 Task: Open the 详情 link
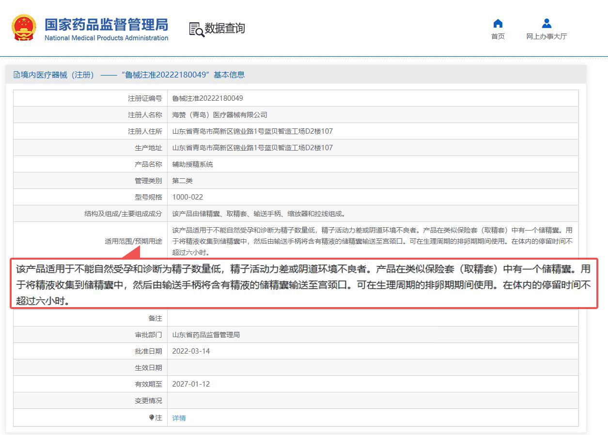[179, 418]
